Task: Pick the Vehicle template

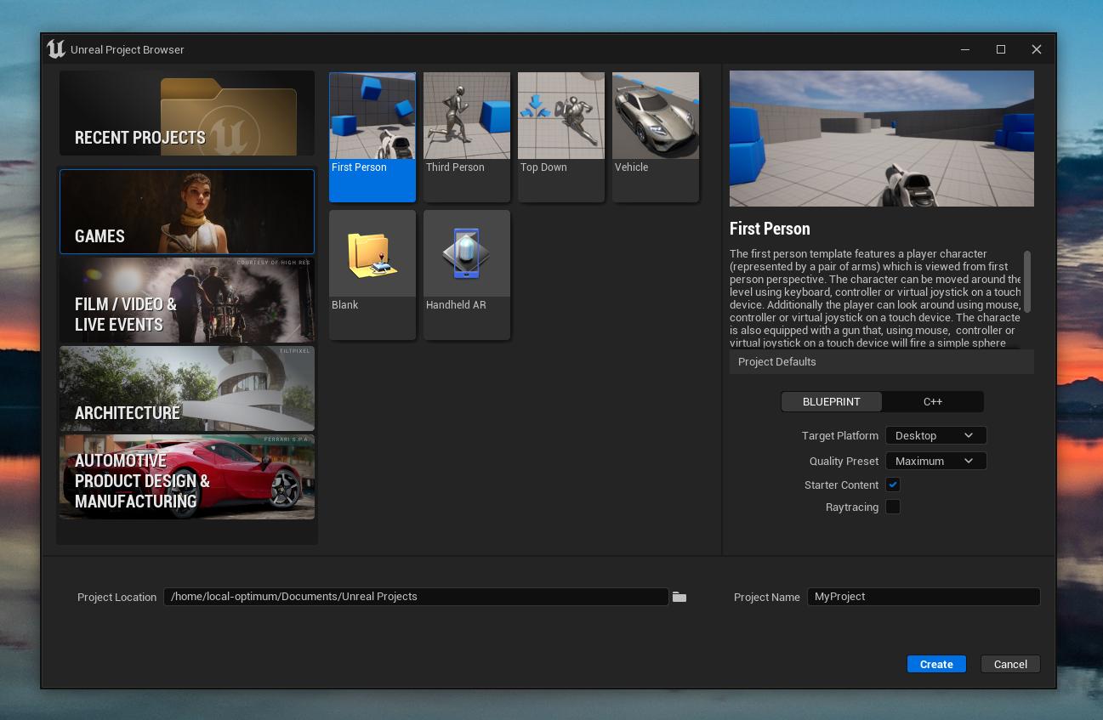Action: [656, 137]
